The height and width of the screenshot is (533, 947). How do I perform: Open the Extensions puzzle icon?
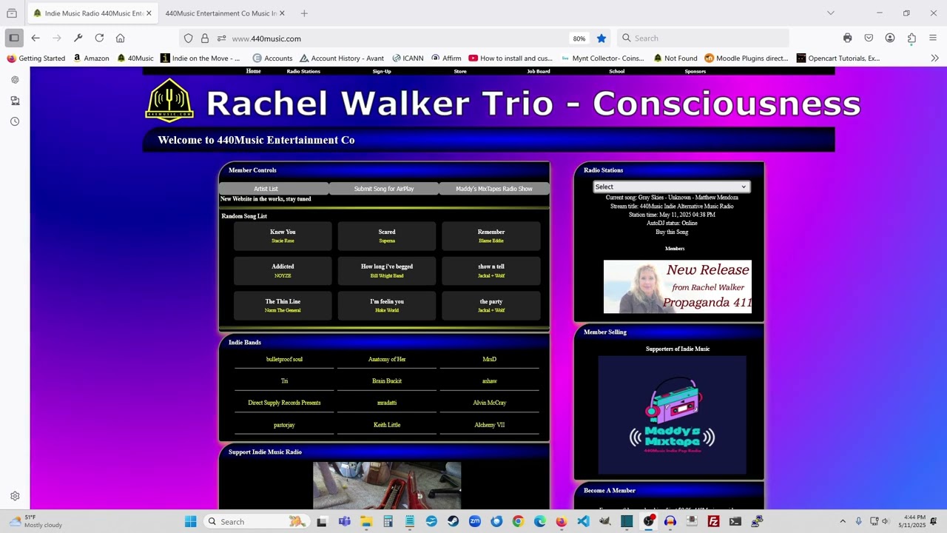coord(911,38)
